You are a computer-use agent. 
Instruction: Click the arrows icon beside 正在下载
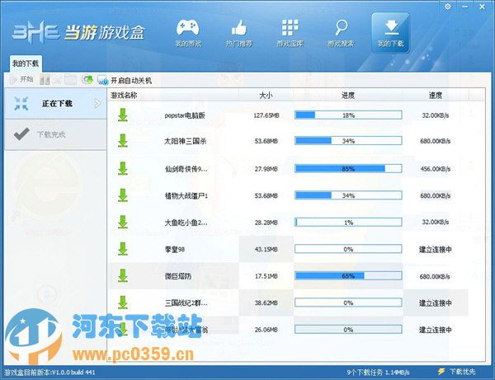[21, 103]
